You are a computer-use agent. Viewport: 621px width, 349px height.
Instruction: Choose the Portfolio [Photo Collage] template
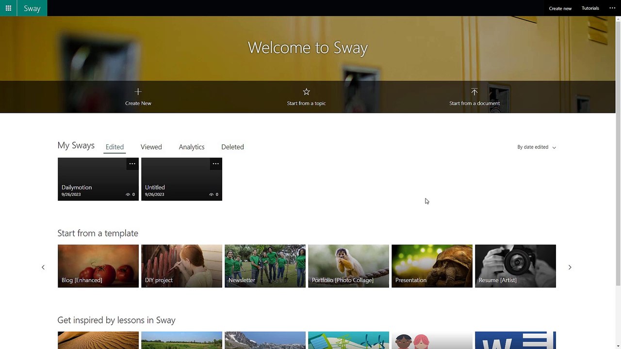(348, 266)
